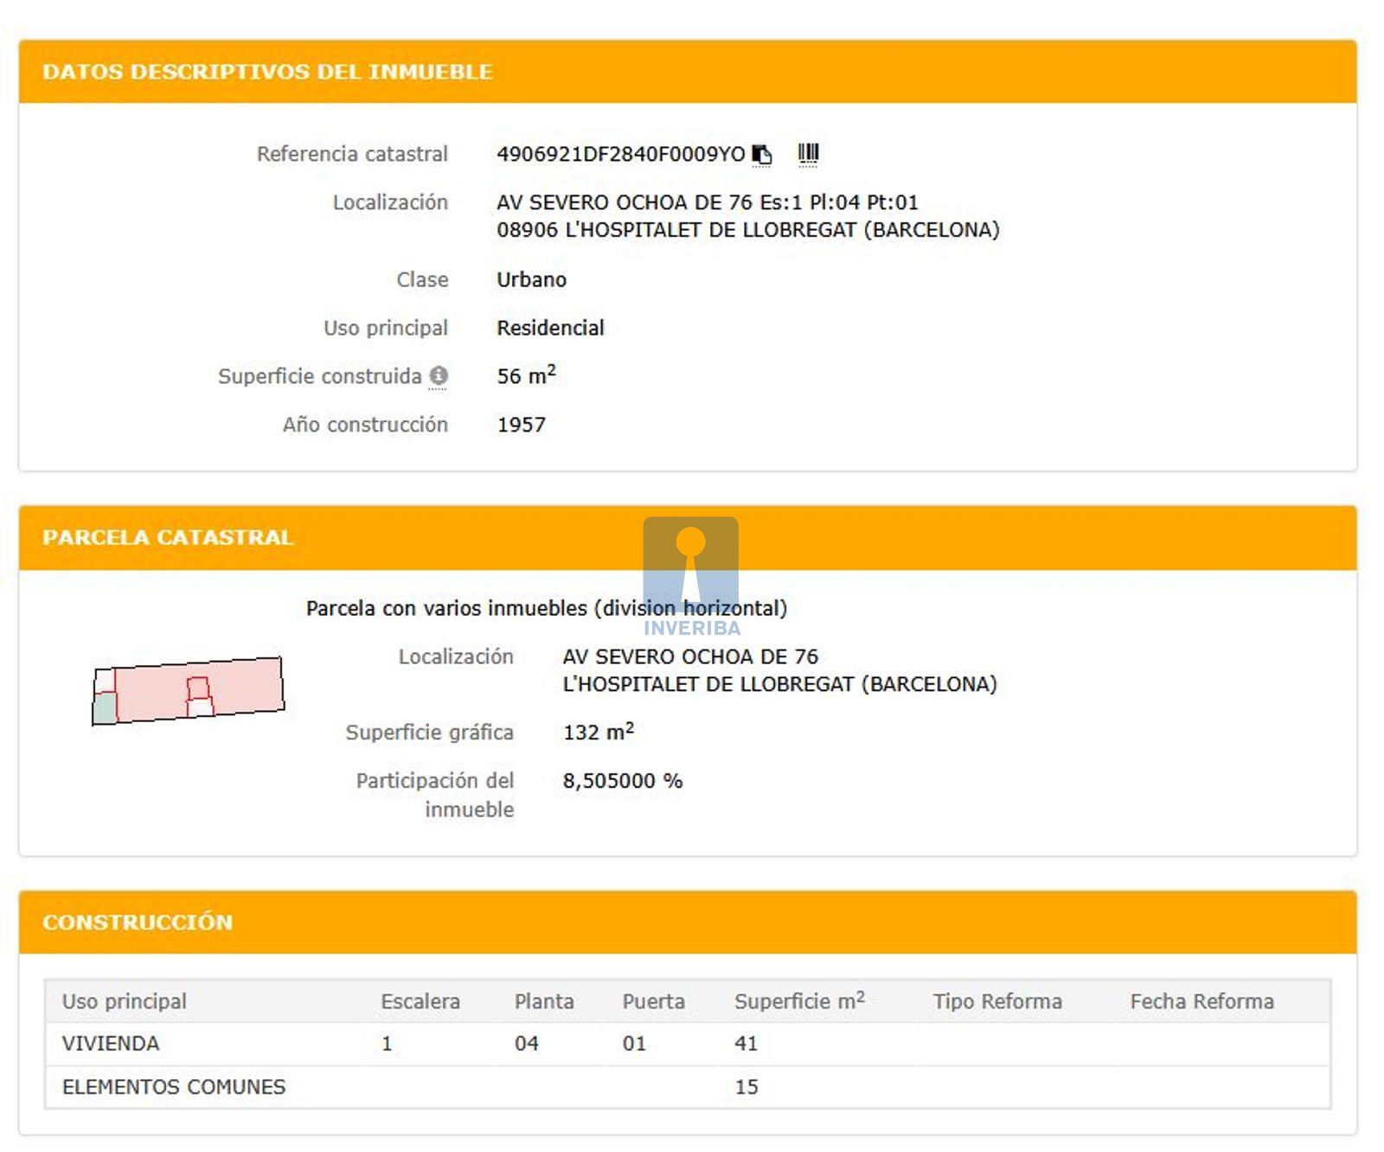
Task: Click the Fecha Reforma column header
Action: [x=1201, y=1002]
